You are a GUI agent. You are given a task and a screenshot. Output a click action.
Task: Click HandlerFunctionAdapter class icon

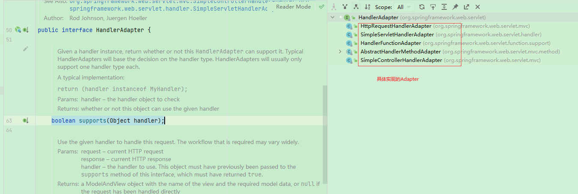point(349,43)
